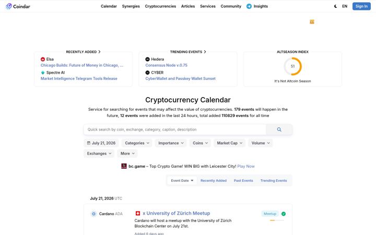Click the Meetup category tag

[x=270, y=214]
